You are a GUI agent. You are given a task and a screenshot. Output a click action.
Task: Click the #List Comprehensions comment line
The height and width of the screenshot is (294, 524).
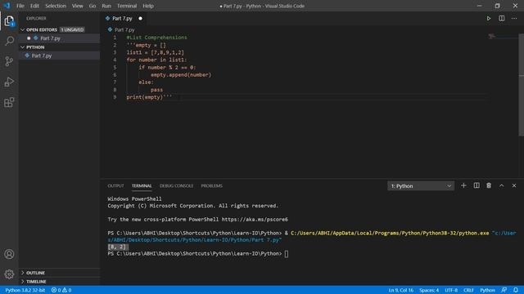[156, 38]
